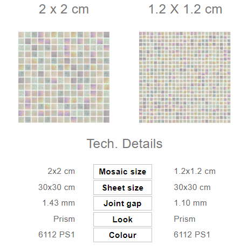Click the Colour label box
This screenshot has width=247, height=246.
point(122,235)
